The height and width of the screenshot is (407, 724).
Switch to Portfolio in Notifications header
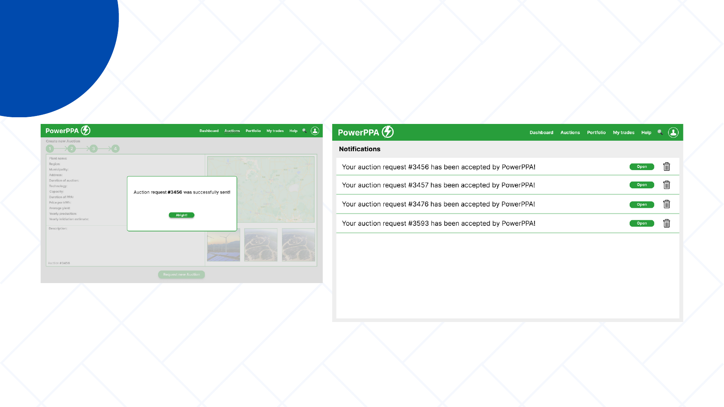[x=596, y=132]
